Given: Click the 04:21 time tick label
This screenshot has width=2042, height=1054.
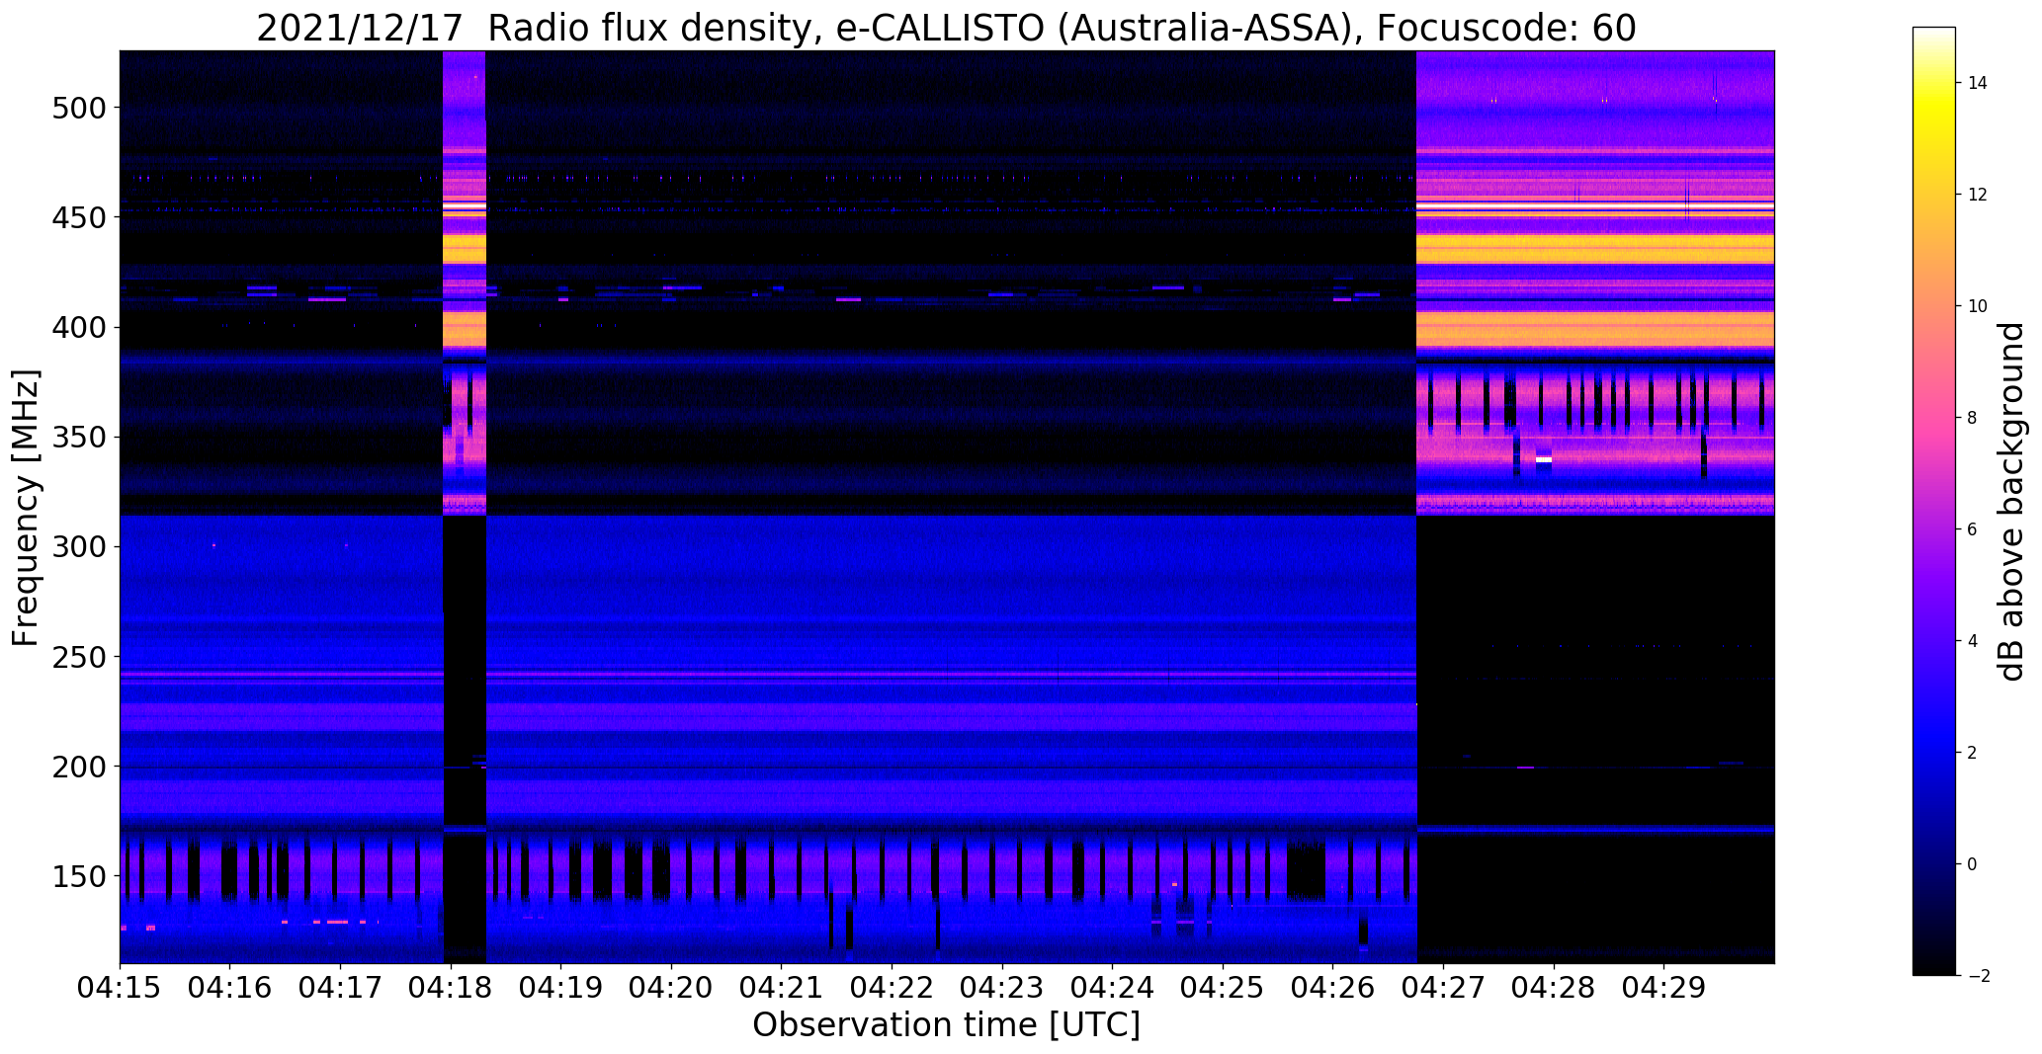Looking at the screenshot, I should point(782,987).
